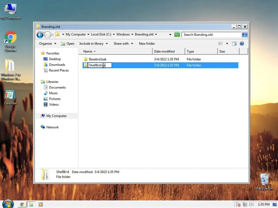Open Help with the question mark icon
278x208 pixels.
(242, 44)
